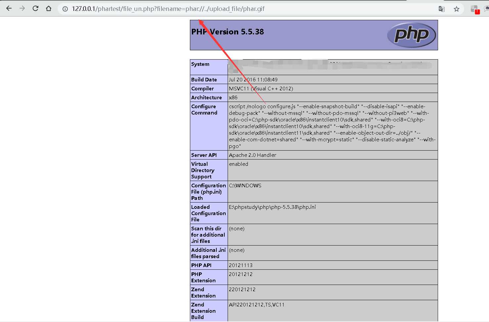
Task: Select the 'C:\WINDOWS' path value
Action: 245,186
